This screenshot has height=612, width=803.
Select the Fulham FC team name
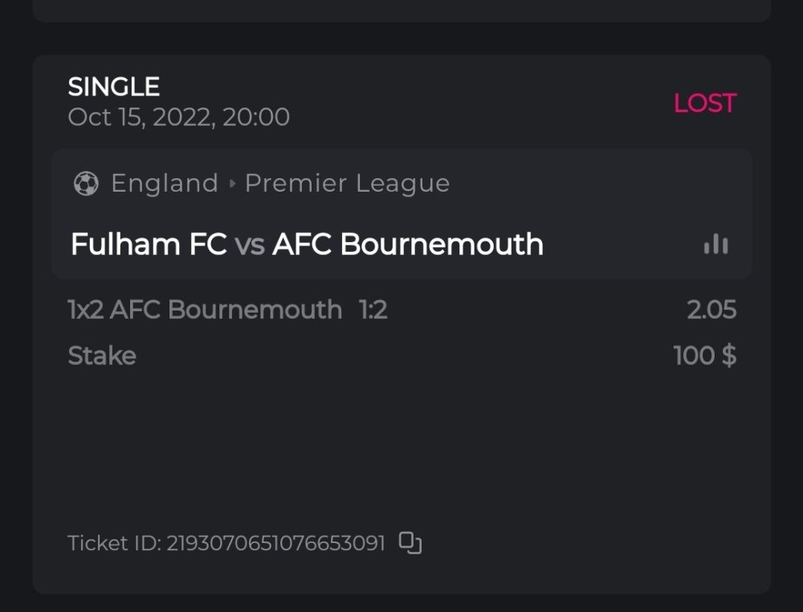click(x=149, y=245)
